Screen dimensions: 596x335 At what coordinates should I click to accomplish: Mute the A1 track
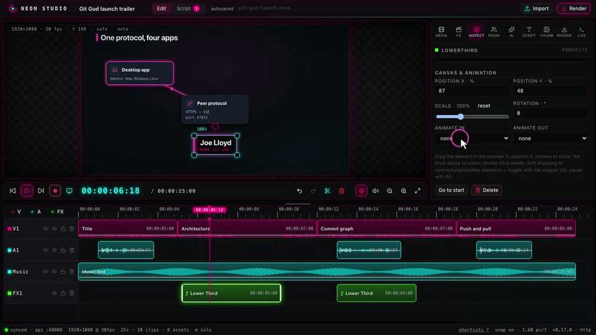click(45, 250)
